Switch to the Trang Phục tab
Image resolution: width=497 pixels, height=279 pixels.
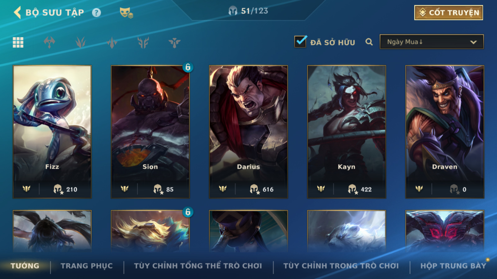pyautogui.click(x=87, y=266)
